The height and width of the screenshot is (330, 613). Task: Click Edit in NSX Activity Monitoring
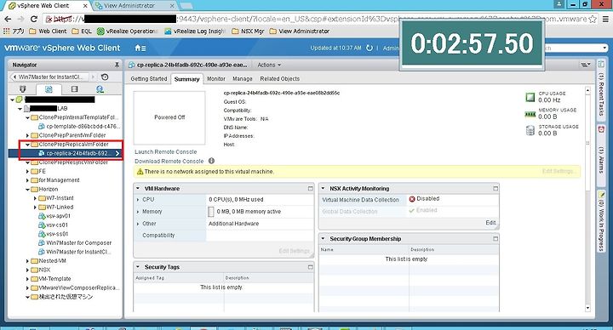(x=490, y=223)
